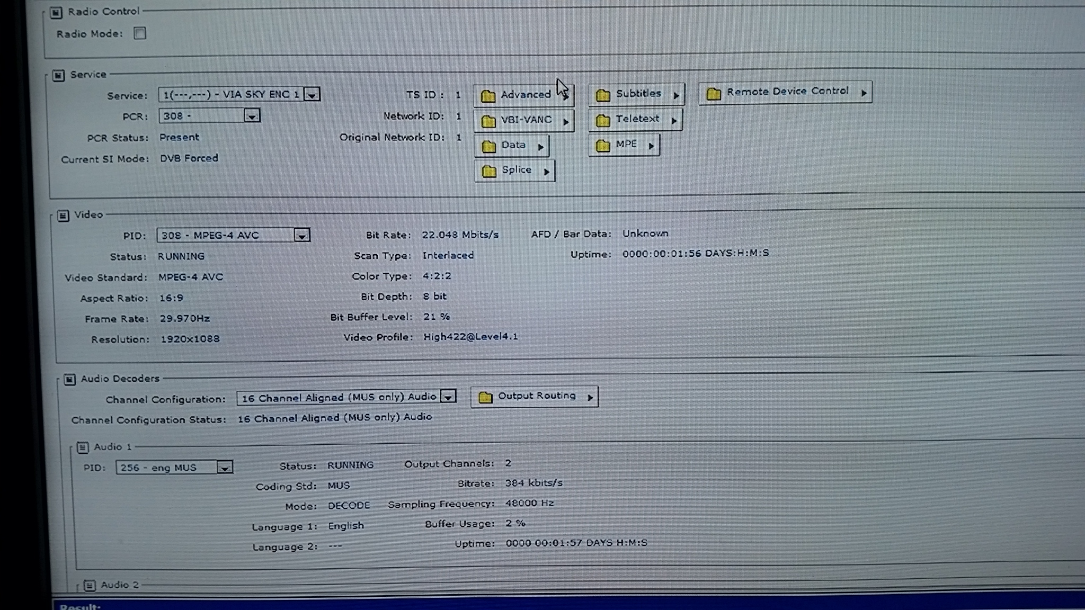
Task: Collapse the Radio Control section
Action: pyautogui.click(x=56, y=13)
